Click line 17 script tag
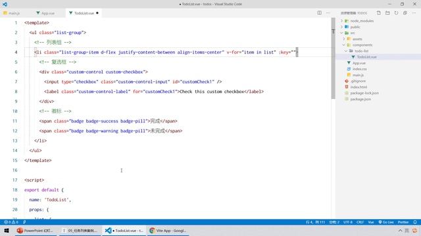421x236 pixels. point(34,180)
